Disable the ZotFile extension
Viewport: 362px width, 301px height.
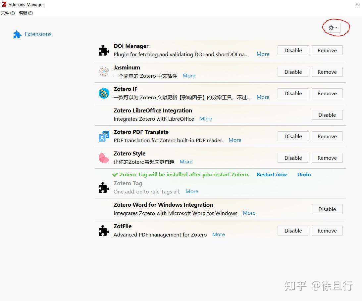pos(293,231)
